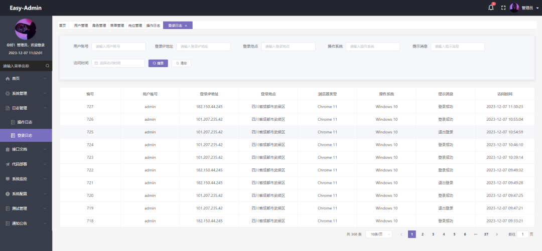Image resolution: width=542 pixels, height=251 pixels.
Task: Click the 搜索 search button
Action: tap(158, 63)
